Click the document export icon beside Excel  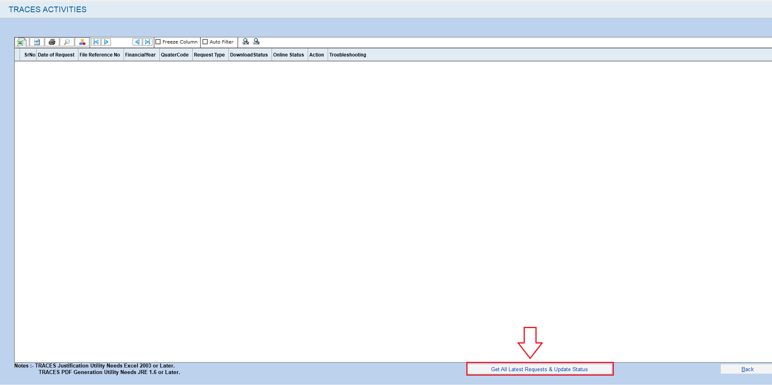click(x=37, y=42)
